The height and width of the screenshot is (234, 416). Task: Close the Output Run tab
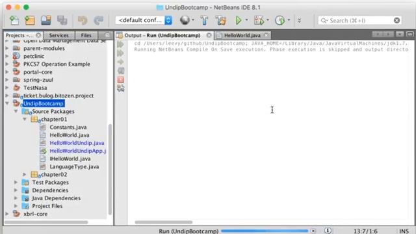[x=209, y=35]
